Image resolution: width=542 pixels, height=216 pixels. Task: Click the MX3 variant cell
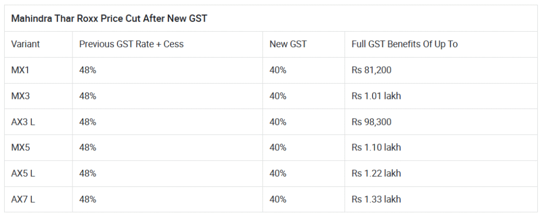coord(22,96)
